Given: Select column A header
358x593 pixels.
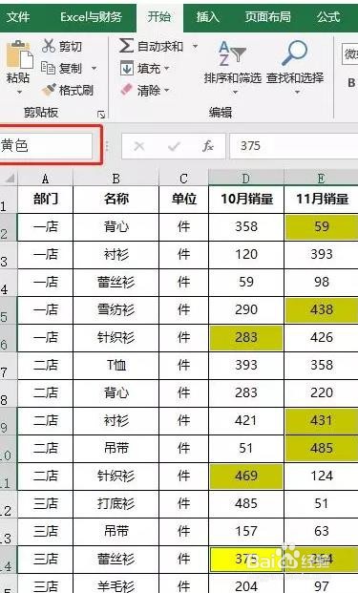Looking at the screenshot, I should [46, 179].
